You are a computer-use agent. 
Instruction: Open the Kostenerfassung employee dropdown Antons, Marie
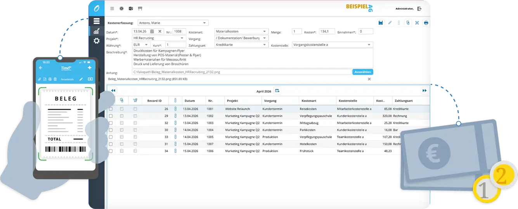173,23
